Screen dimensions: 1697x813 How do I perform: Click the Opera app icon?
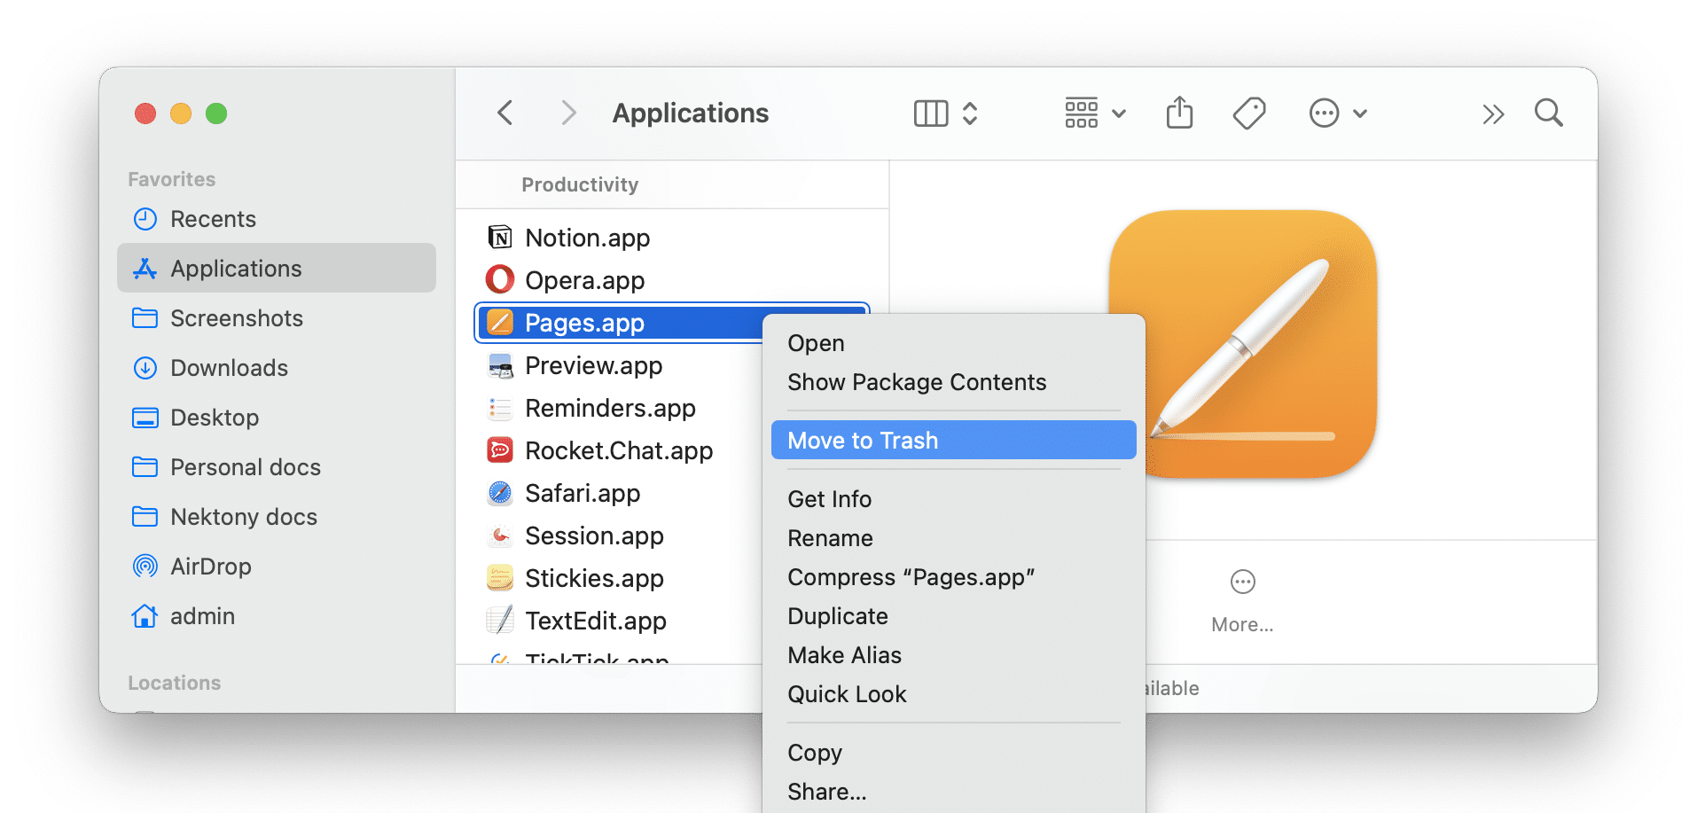(500, 279)
